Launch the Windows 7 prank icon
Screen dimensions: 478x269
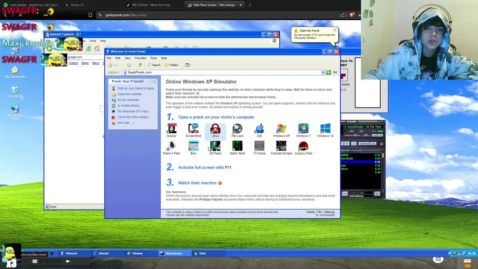click(303, 130)
